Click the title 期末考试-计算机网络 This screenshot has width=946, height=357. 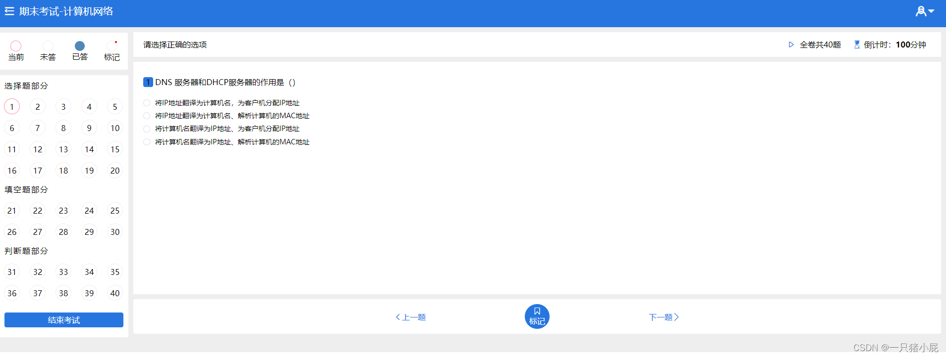pyautogui.click(x=66, y=11)
